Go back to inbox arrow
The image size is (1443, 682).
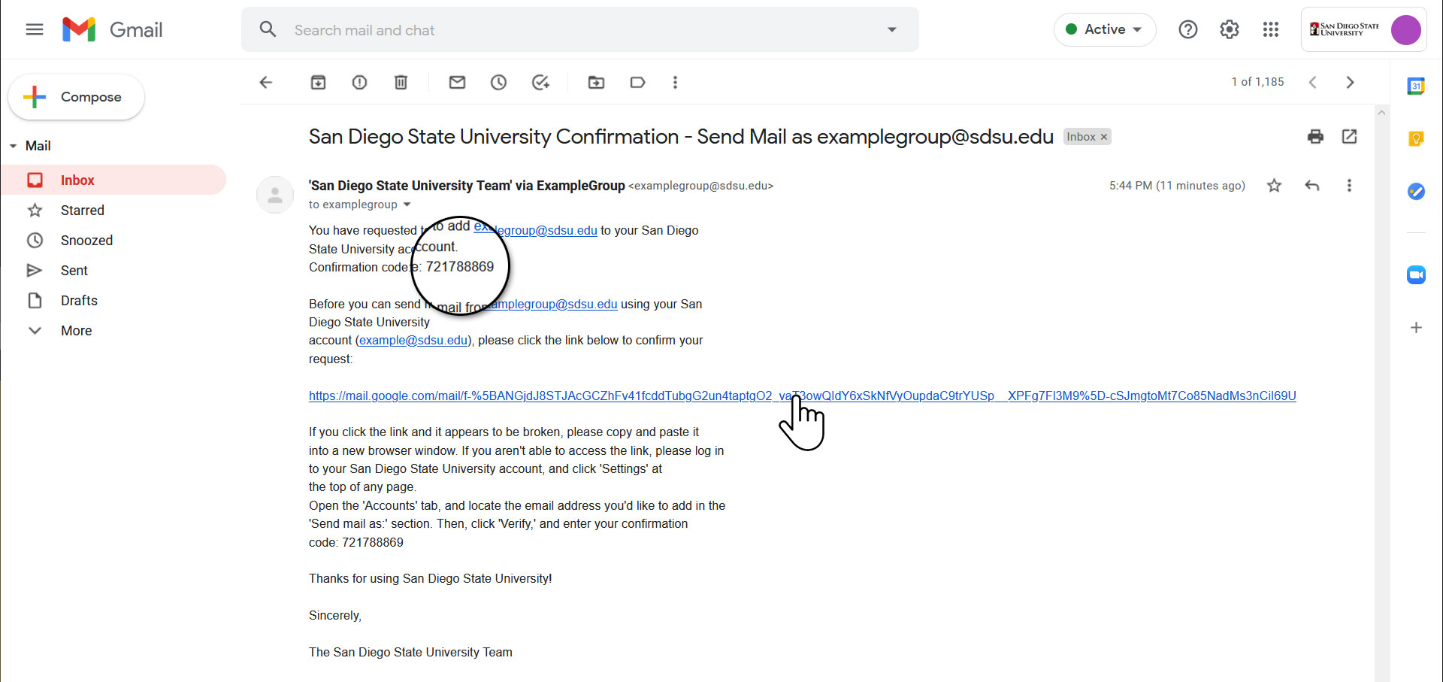tap(266, 82)
